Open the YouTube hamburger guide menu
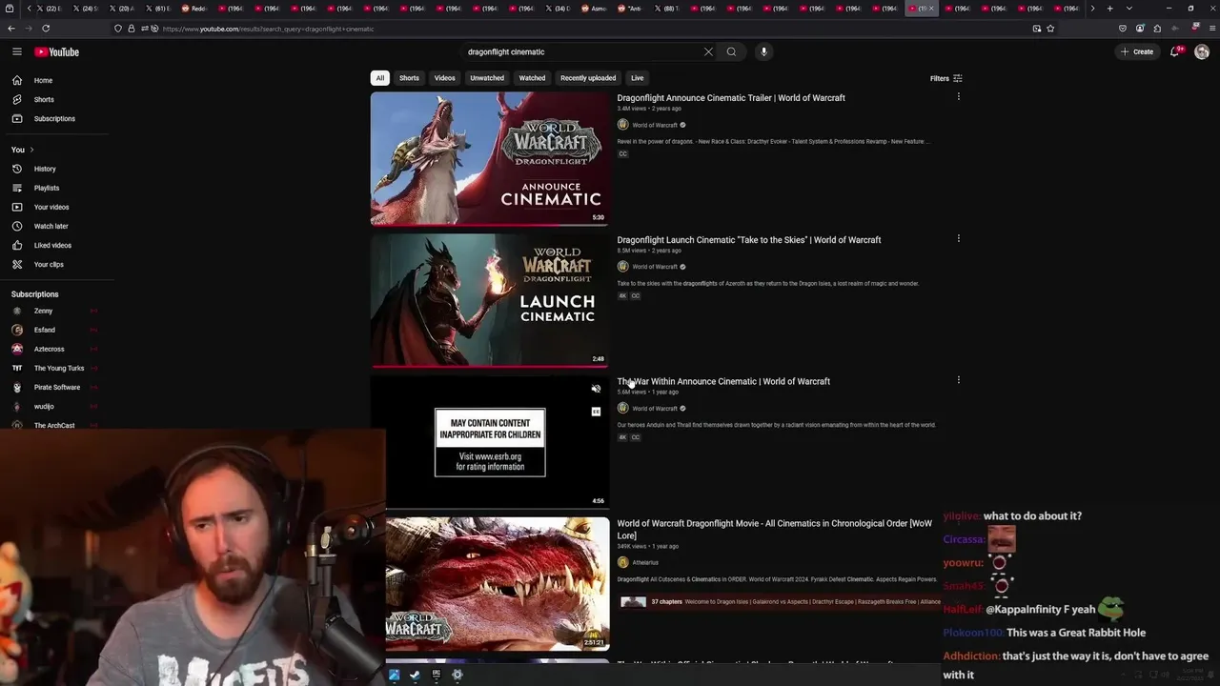 (16, 51)
